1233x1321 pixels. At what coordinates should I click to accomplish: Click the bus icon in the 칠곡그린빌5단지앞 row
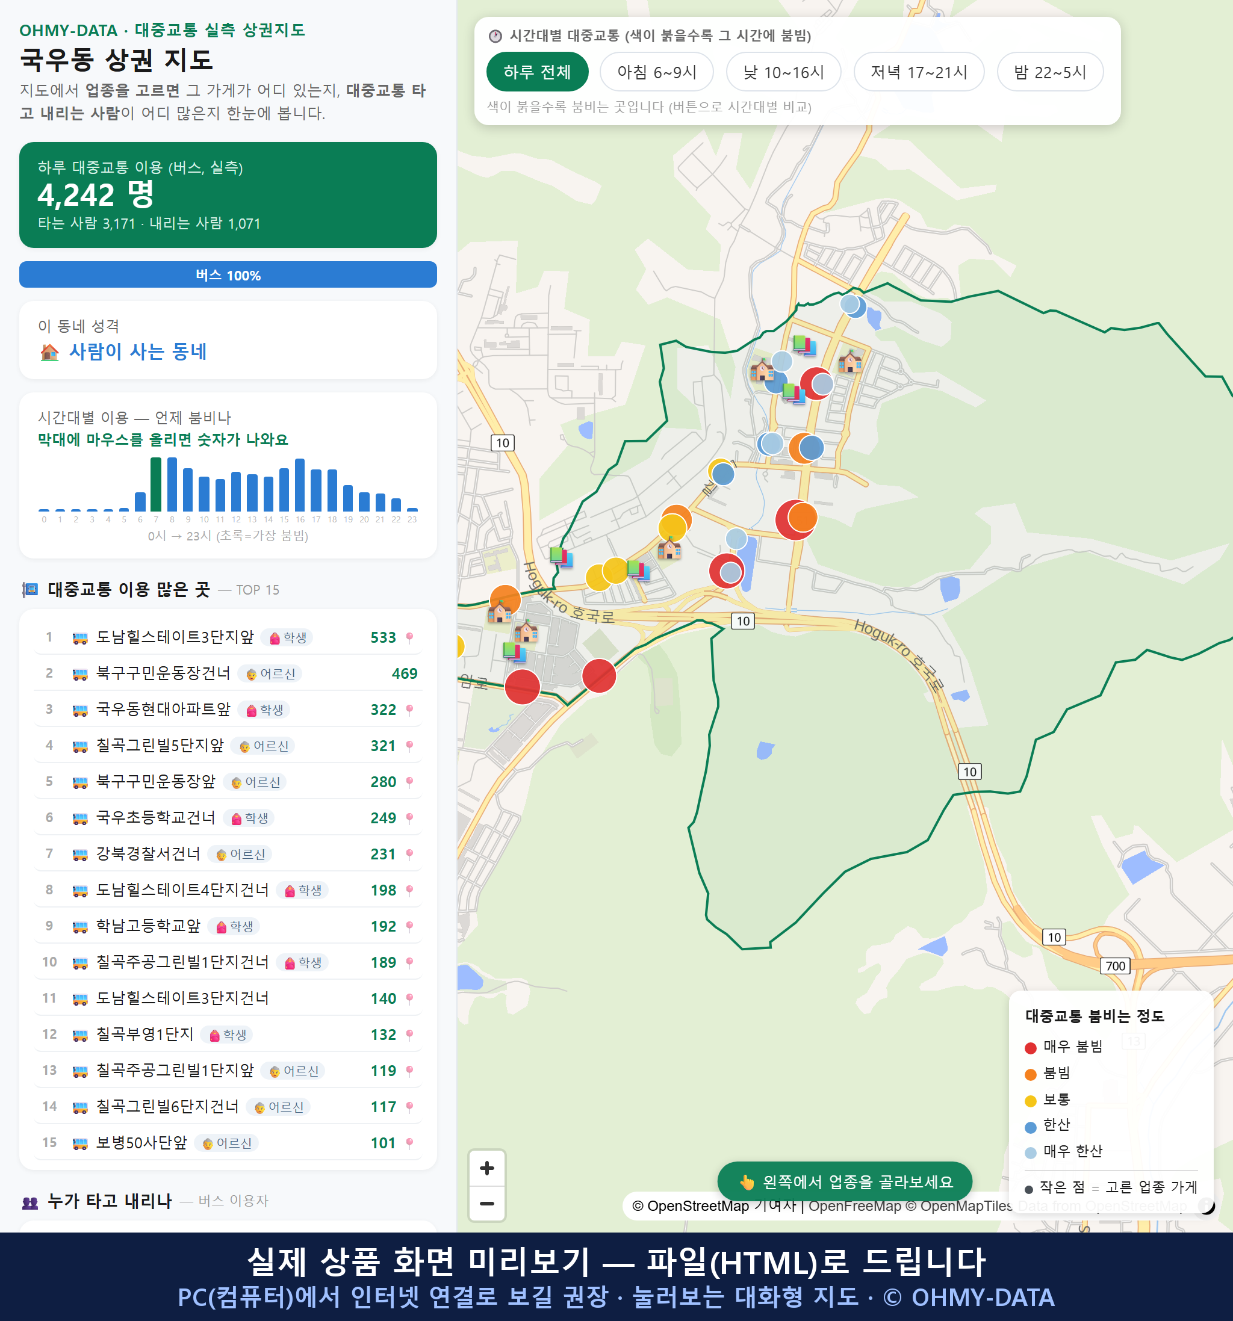click(79, 746)
